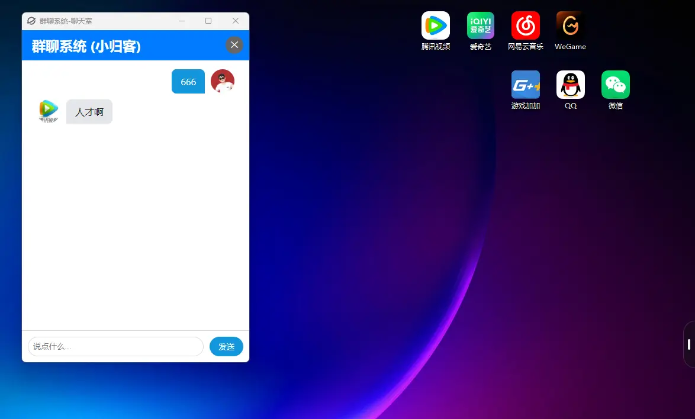Launch the iQIYI desktop app
The height and width of the screenshot is (419, 695).
[481, 25]
